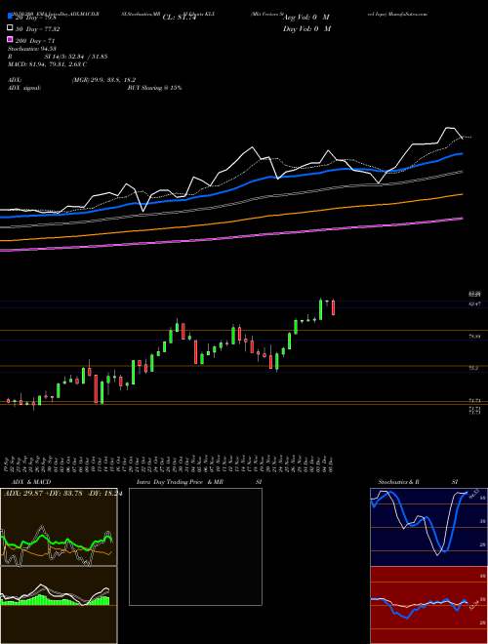Click the 'Day Vol: 0 M' label
488x644 pixels.
click(x=306, y=28)
